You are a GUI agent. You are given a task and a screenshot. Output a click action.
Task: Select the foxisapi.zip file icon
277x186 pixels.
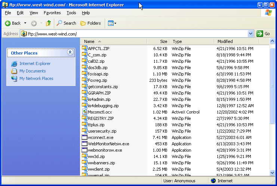click(84, 74)
